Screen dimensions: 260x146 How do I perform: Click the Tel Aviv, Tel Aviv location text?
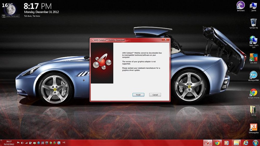pos(32,16)
